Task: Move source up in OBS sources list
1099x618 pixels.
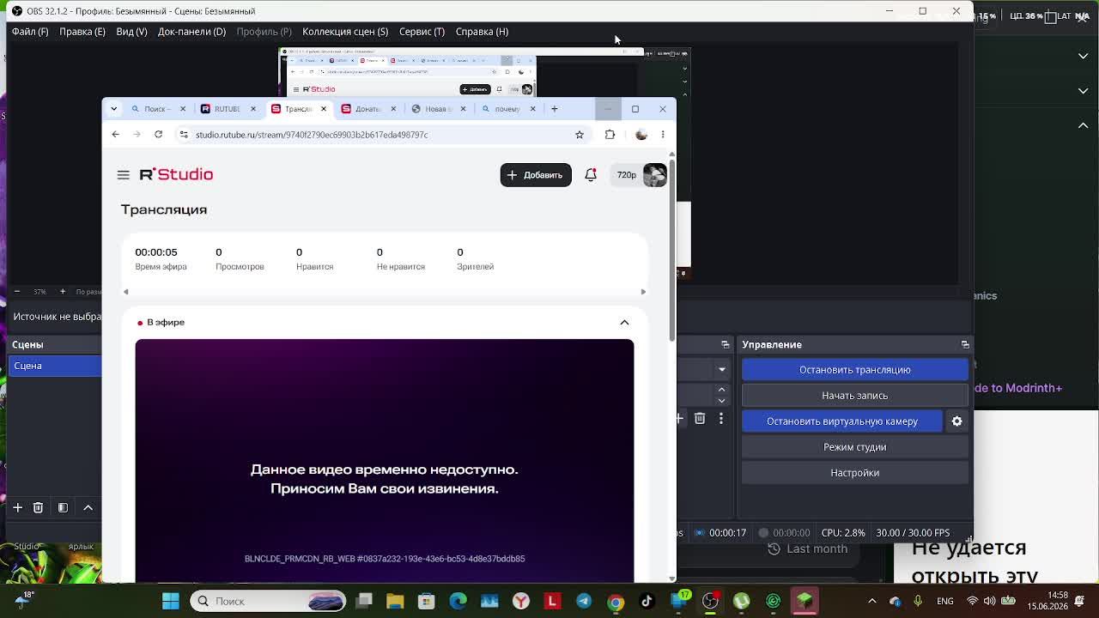Action: [721, 389]
